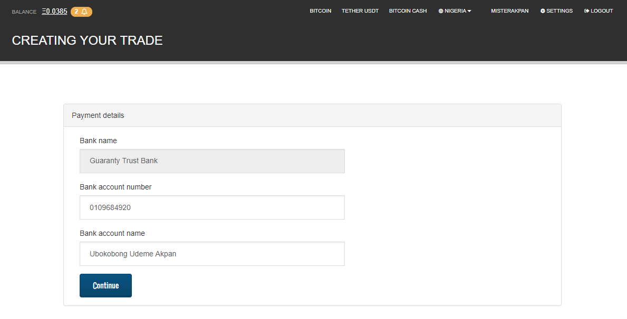Expand the NIGERIA country dropdown
Image resolution: width=627 pixels, height=319 pixels.
455,11
